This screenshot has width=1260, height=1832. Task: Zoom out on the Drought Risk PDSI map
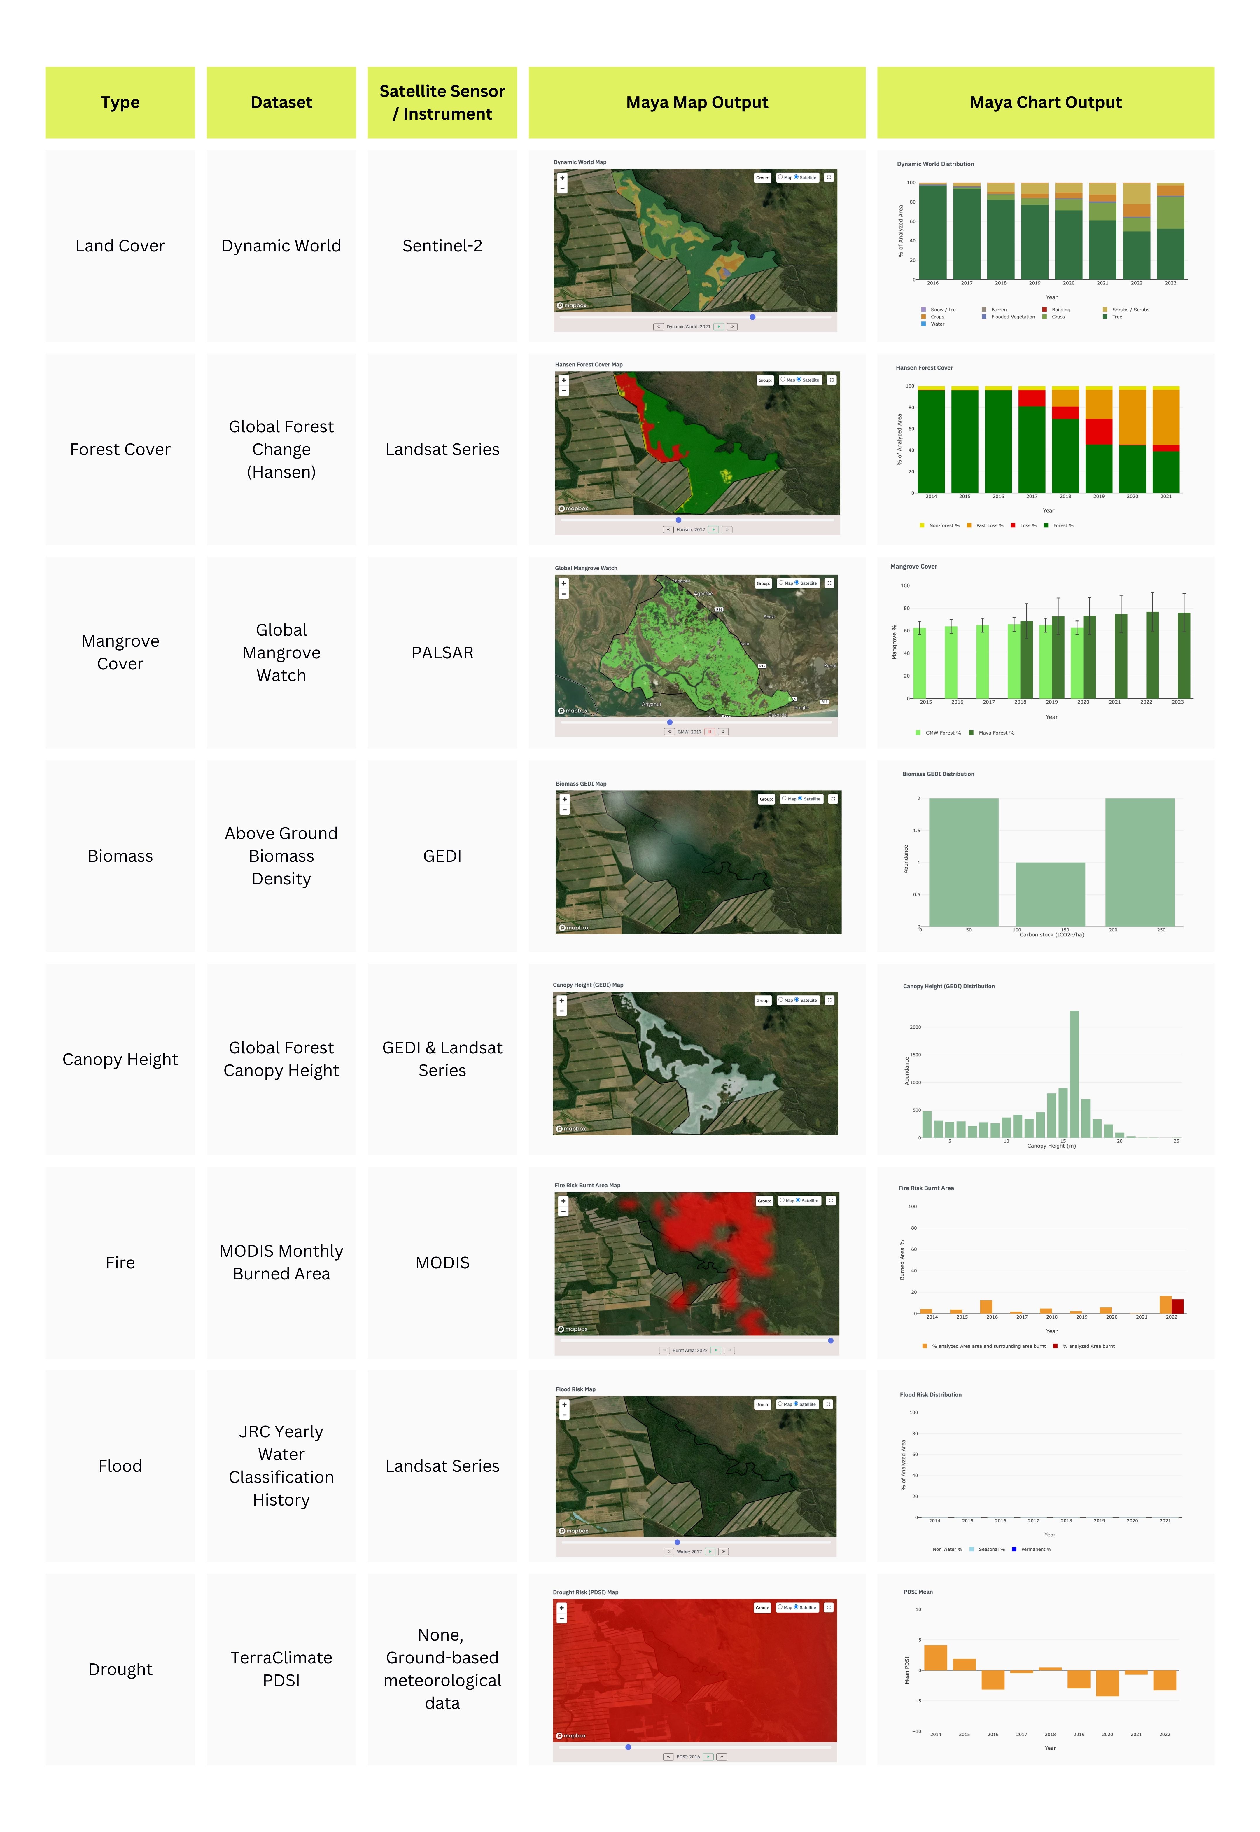[x=562, y=1618]
